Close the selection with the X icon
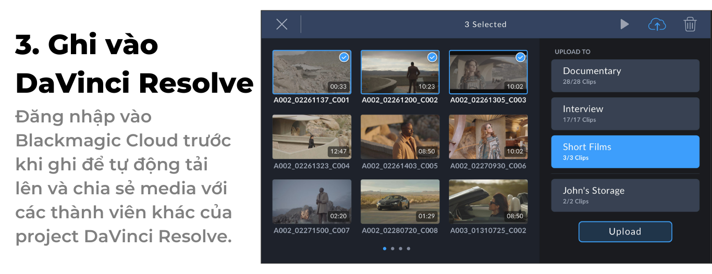This screenshot has width=712, height=274. 281,24
